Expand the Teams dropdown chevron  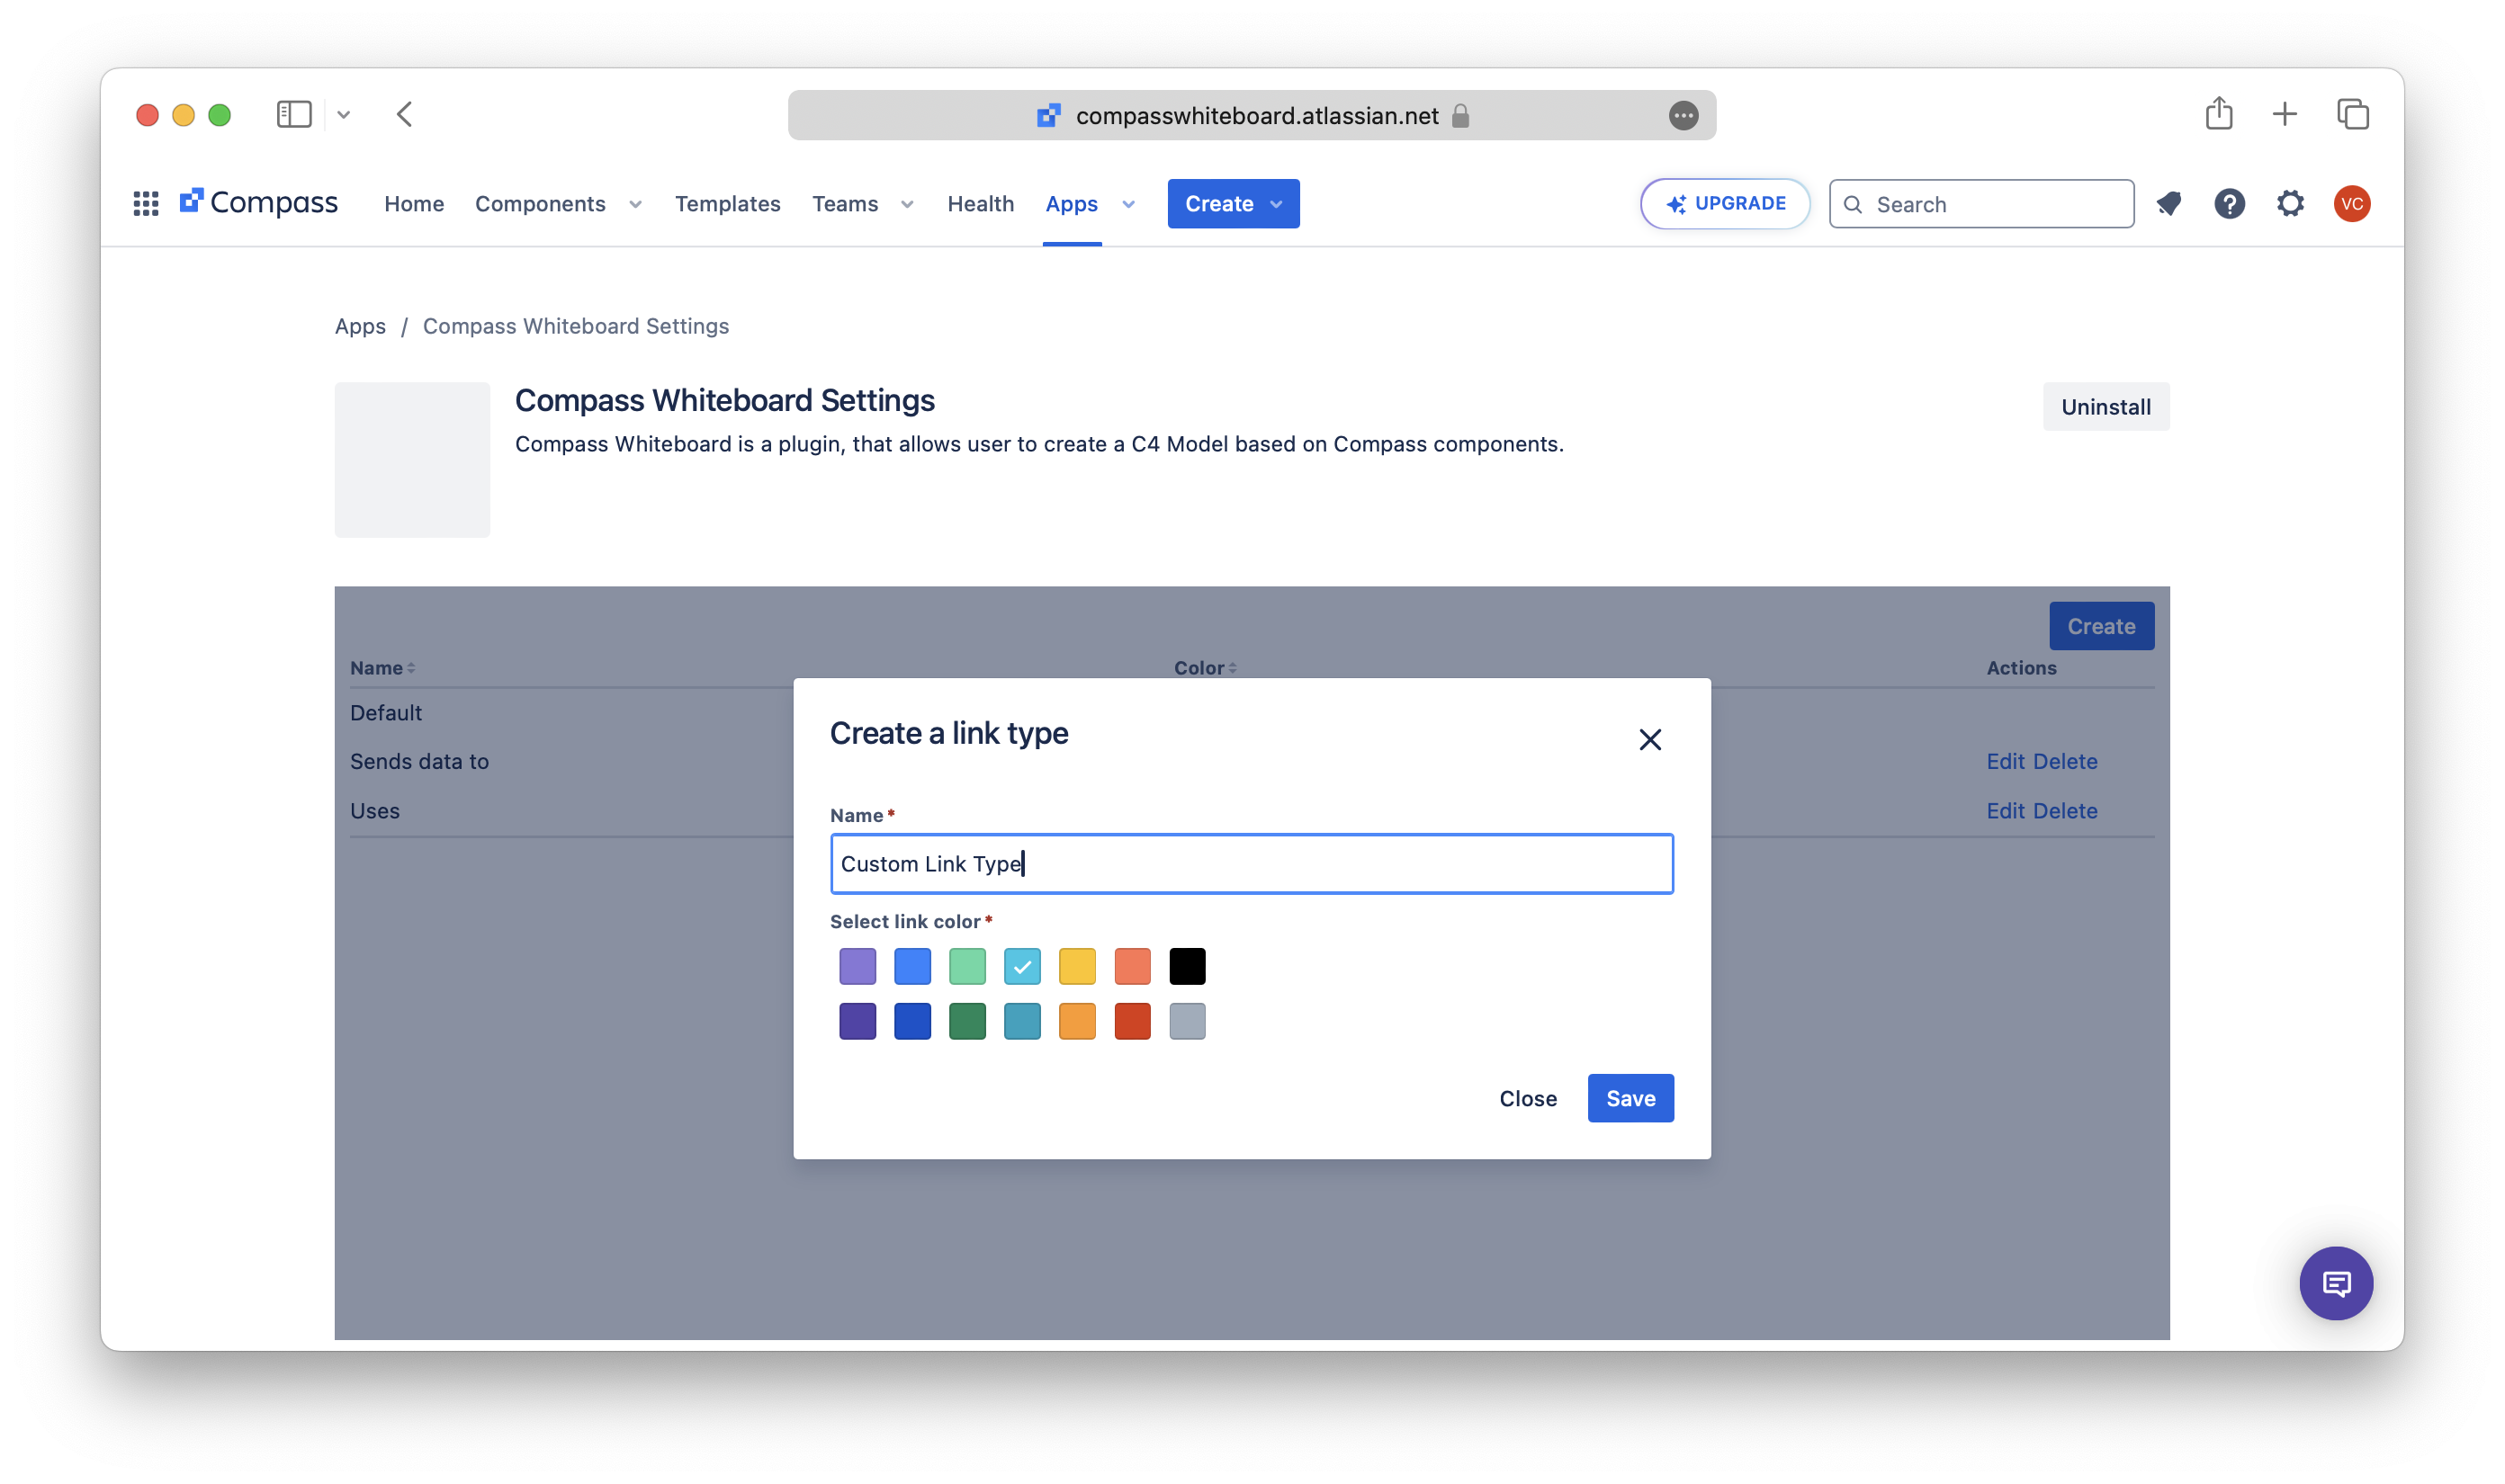(x=907, y=204)
